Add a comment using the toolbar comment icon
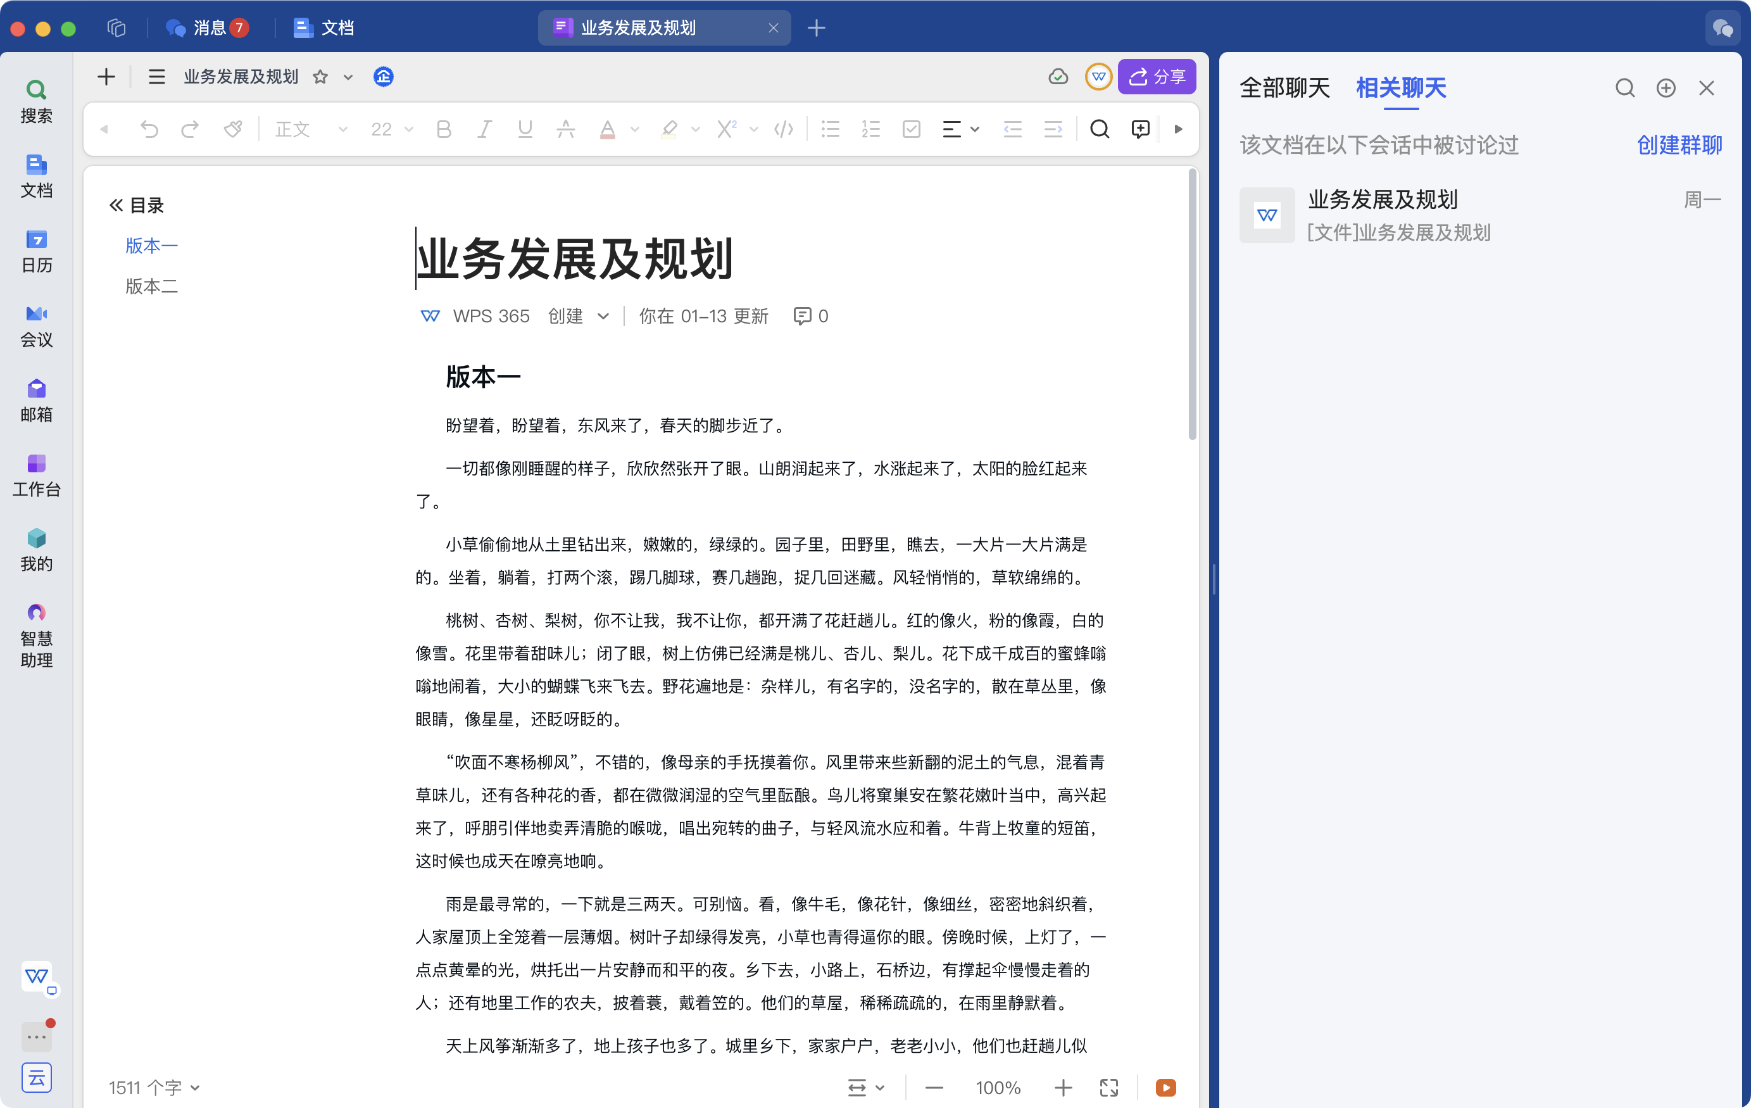1751x1108 pixels. tap(1140, 130)
